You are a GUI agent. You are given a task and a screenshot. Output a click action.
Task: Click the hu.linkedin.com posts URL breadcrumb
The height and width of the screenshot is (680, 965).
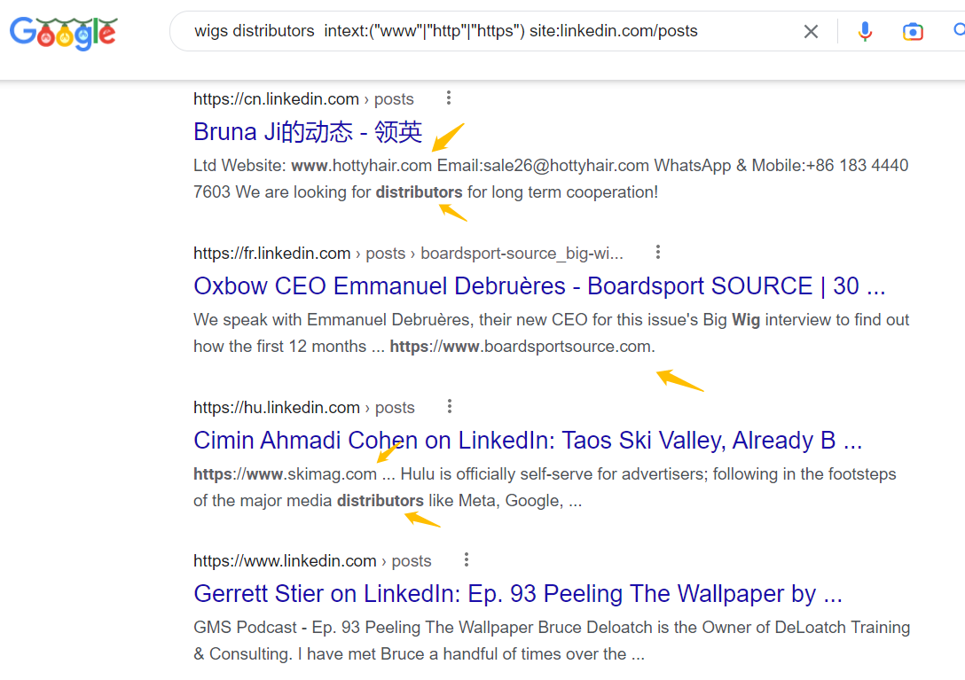click(x=304, y=408)
